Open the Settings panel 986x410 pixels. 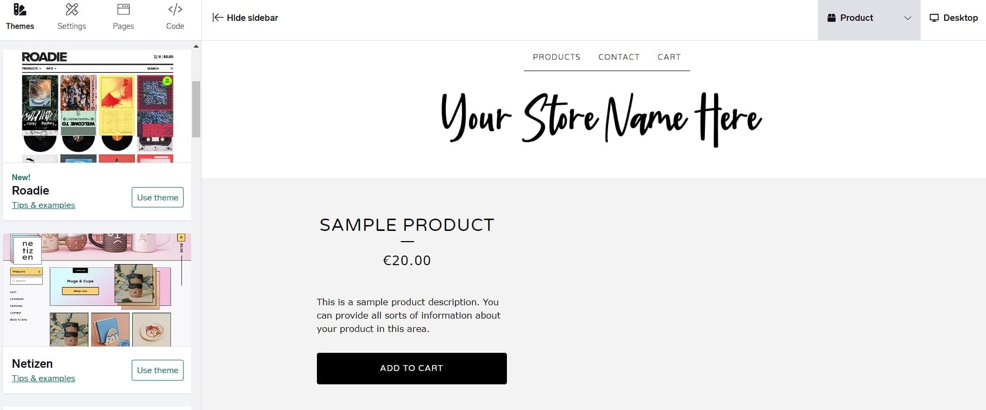[71, 16]
